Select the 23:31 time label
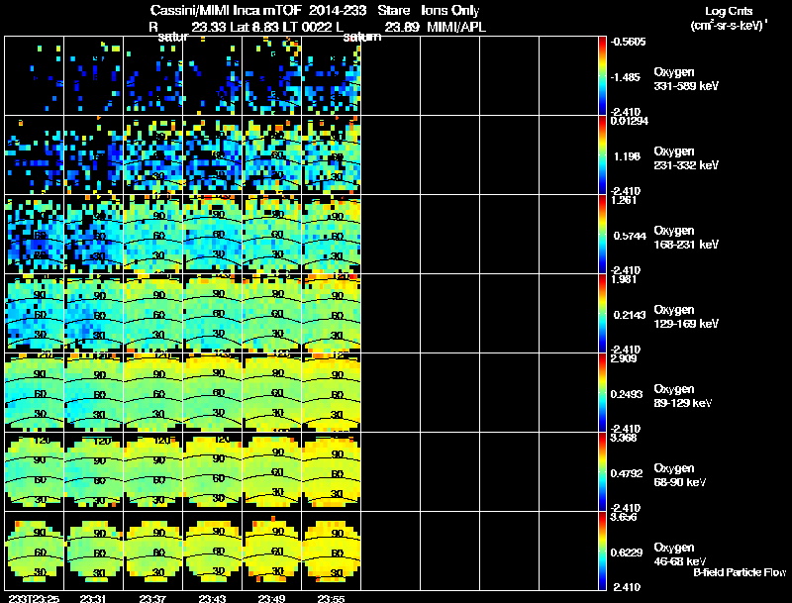 click(x=93, y=598)
